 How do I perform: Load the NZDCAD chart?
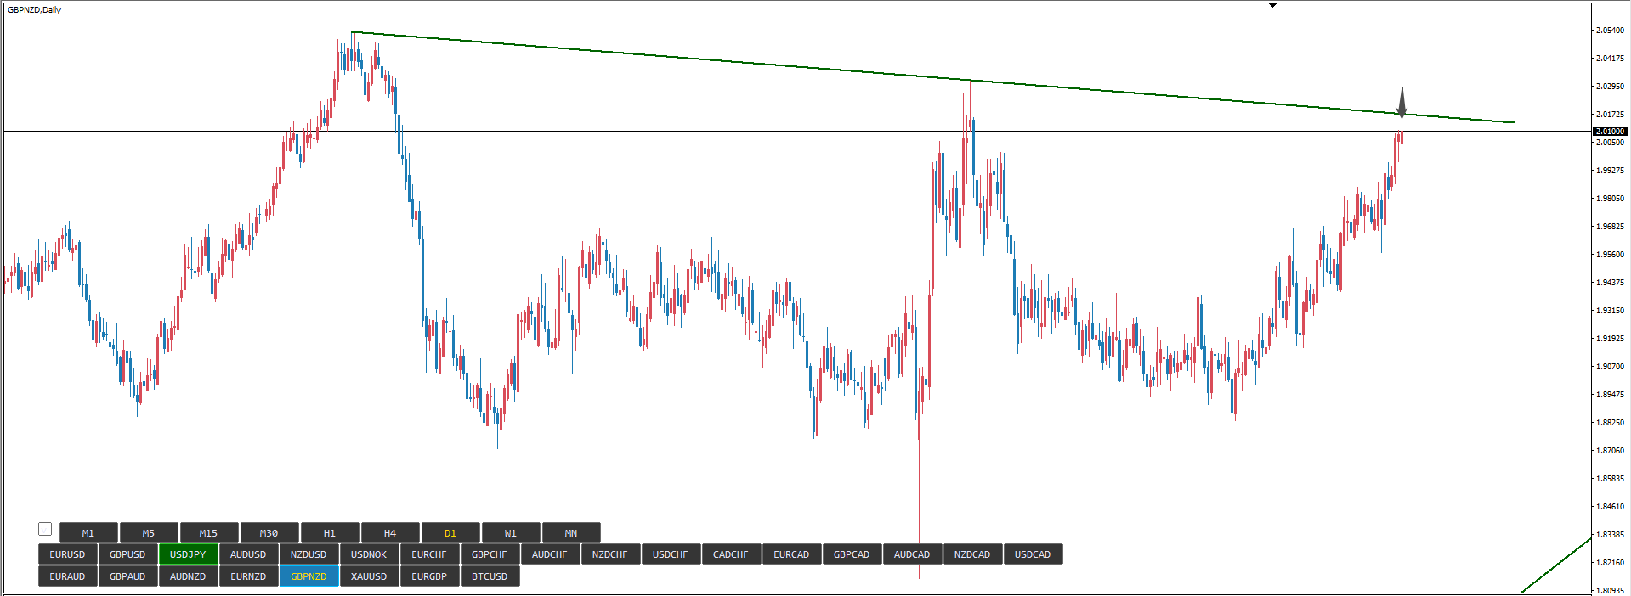click(973, 554)
